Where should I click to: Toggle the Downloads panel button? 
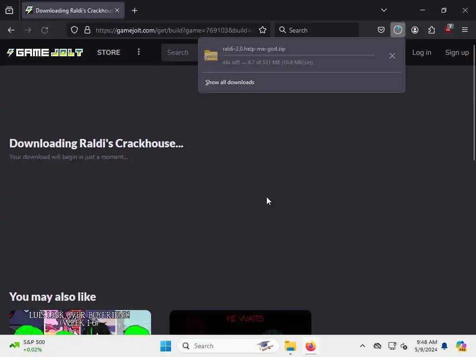398,30
